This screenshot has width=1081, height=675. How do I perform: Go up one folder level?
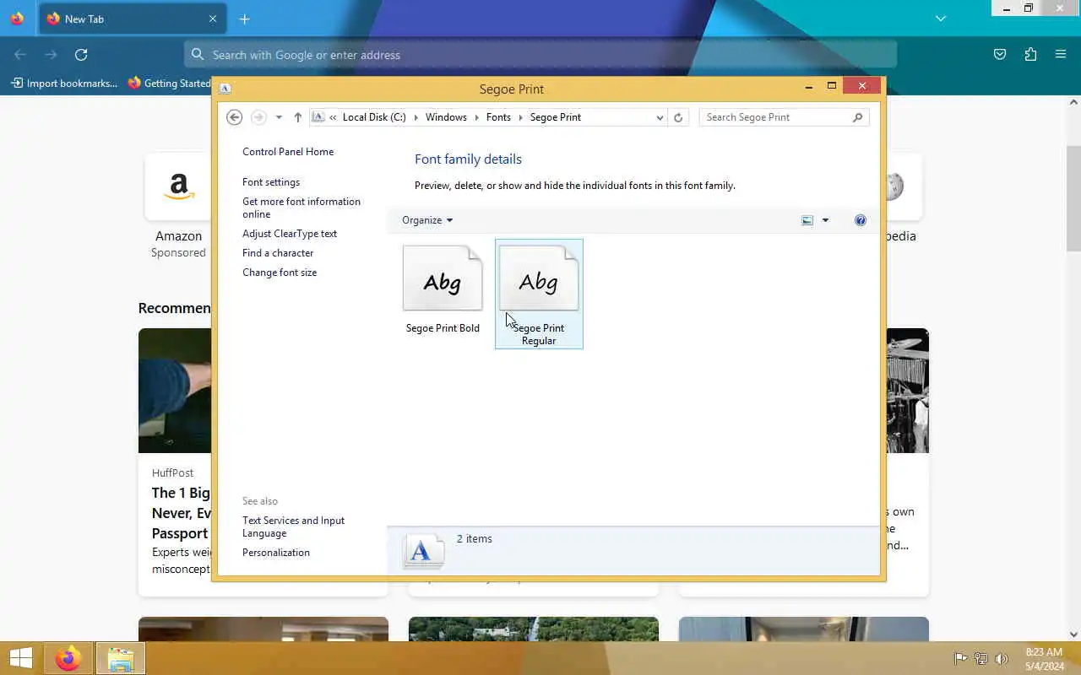[297, 117]
